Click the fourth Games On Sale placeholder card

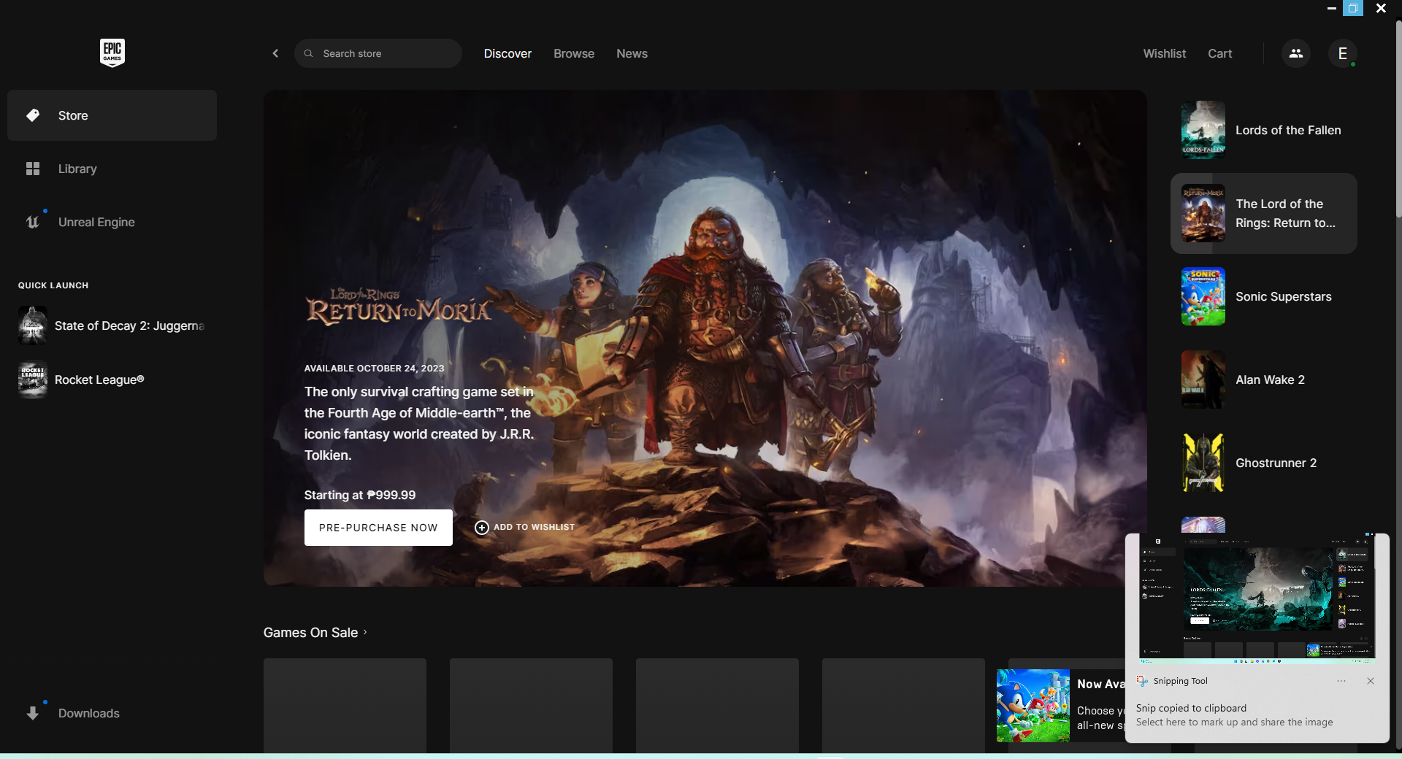point(903,706)
